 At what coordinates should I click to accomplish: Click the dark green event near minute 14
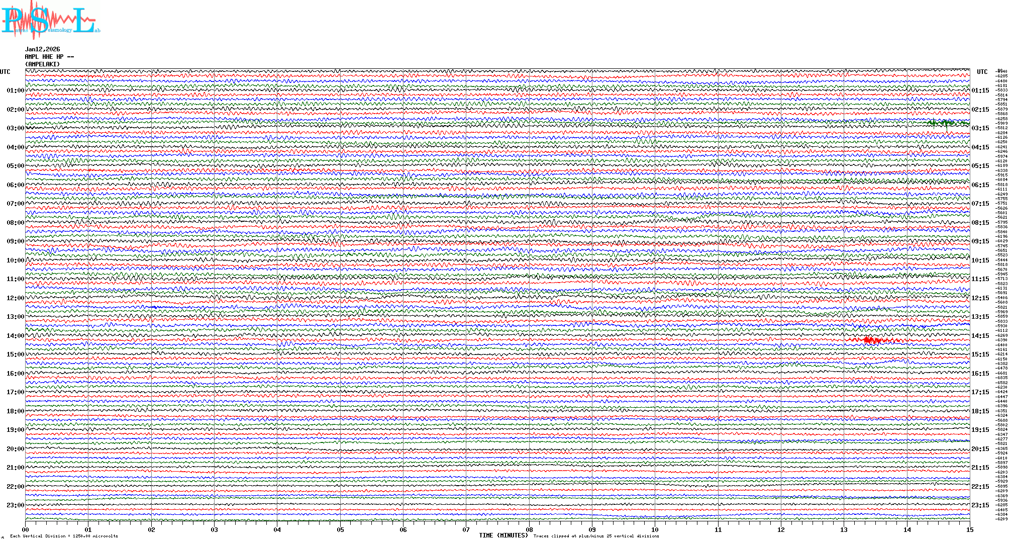tap(944, 123)
